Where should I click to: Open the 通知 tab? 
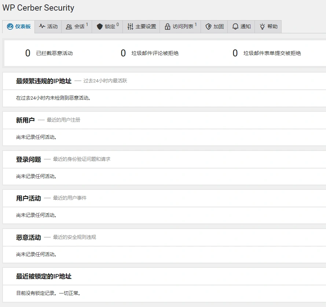click(241, 26)
